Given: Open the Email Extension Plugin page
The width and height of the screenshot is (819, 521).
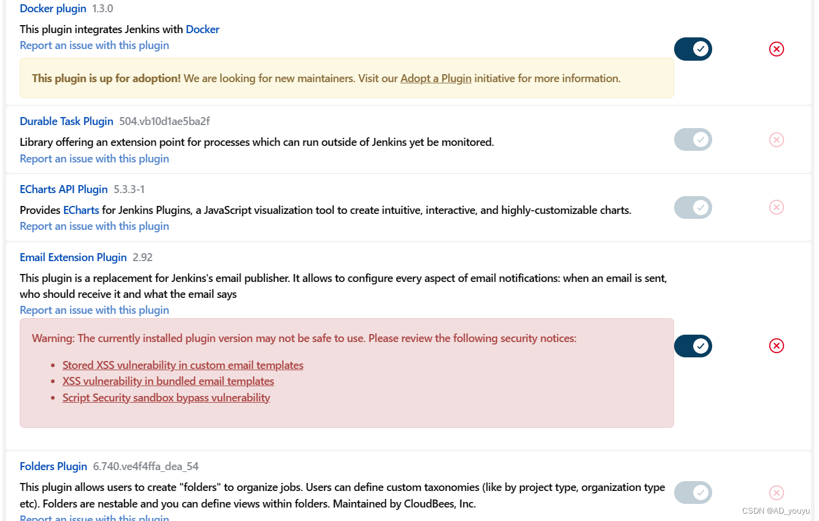Looking at the screenshot, I should (x=73, y=257).
